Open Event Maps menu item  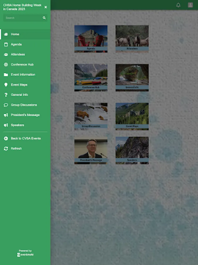[x=25, y=85]
